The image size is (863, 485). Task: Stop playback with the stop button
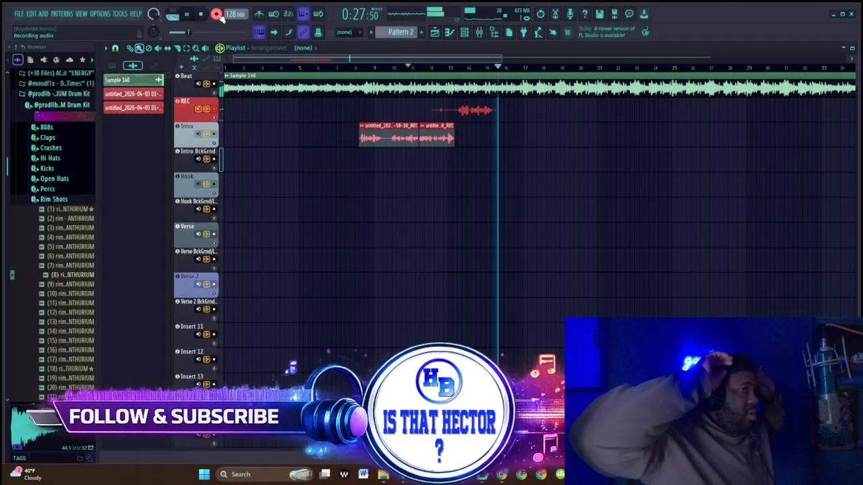click(200, 14)
